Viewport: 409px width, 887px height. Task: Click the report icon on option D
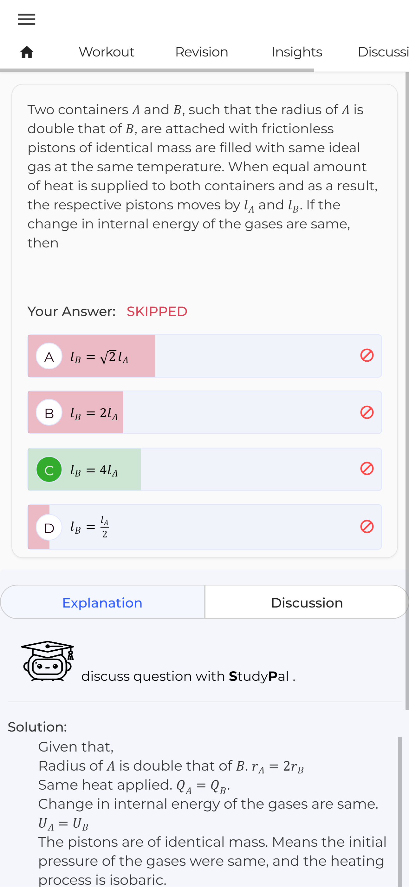click(367, 527)
